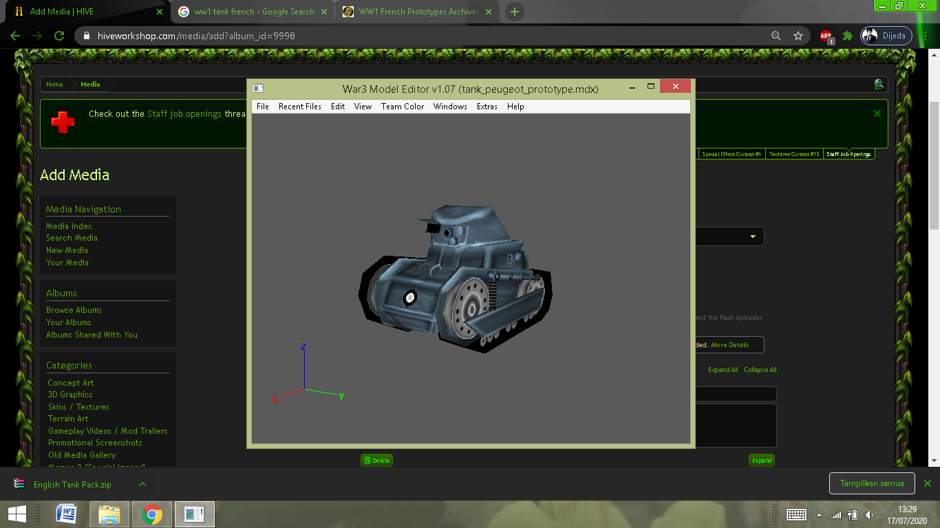The width and height of the screenshot is (940, 528).
Task: Open Gameplay Videos / Mod Trailers category
Action: point(107,431)
